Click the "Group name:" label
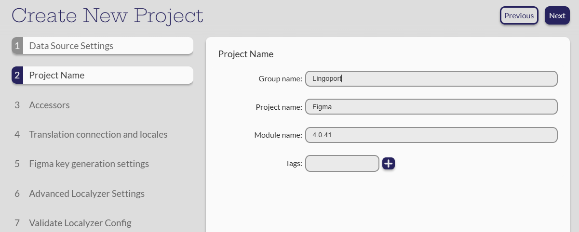This screenshot has height=232, width=579. point(280,79)
